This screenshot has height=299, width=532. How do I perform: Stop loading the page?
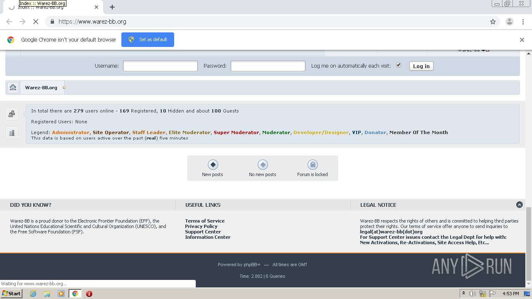(36, 22)
